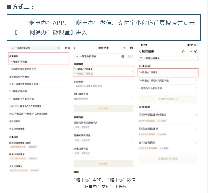This screenshot has width=208, height=193.
Task: Open 医保知识微课堂 in left screenshot
Action: [x=17, y=154]
